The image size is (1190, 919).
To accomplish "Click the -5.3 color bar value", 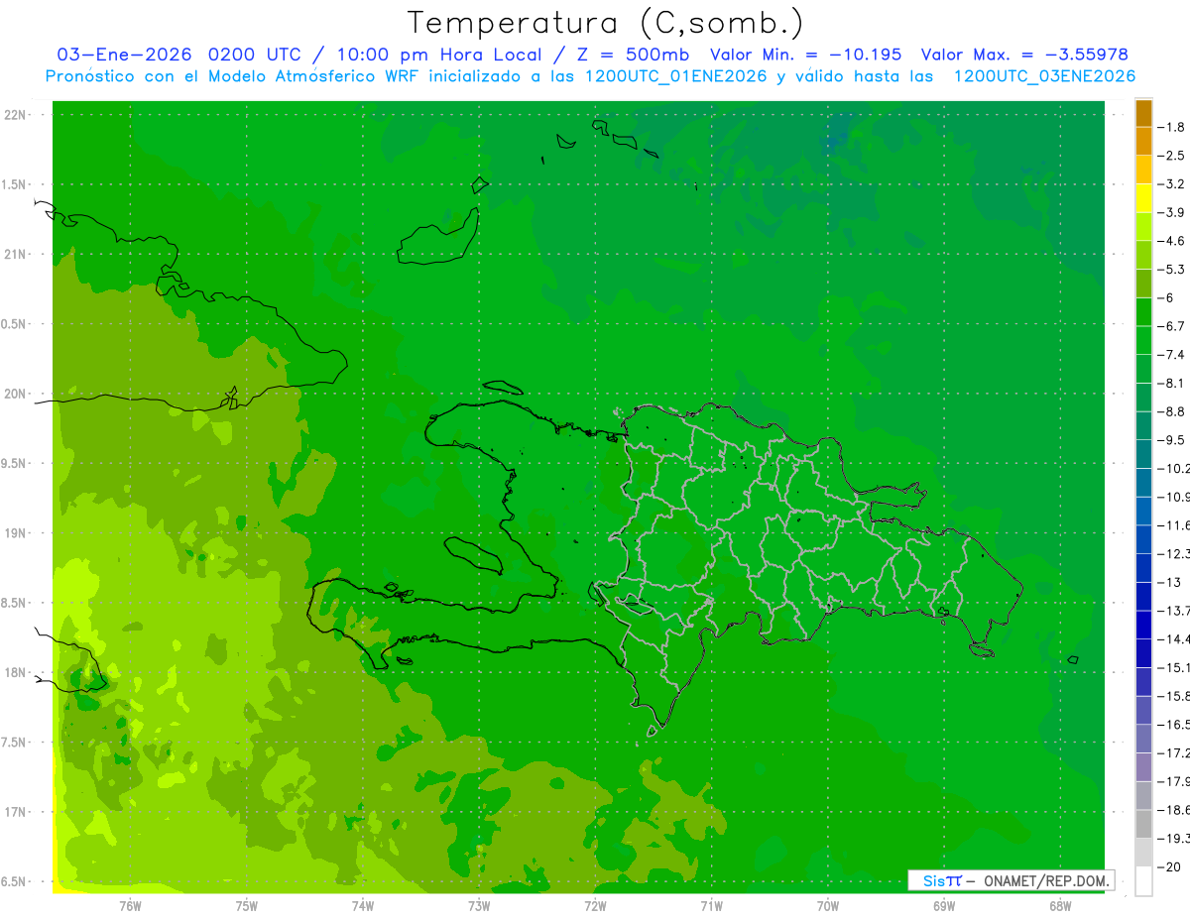I will pos(1172,270).
